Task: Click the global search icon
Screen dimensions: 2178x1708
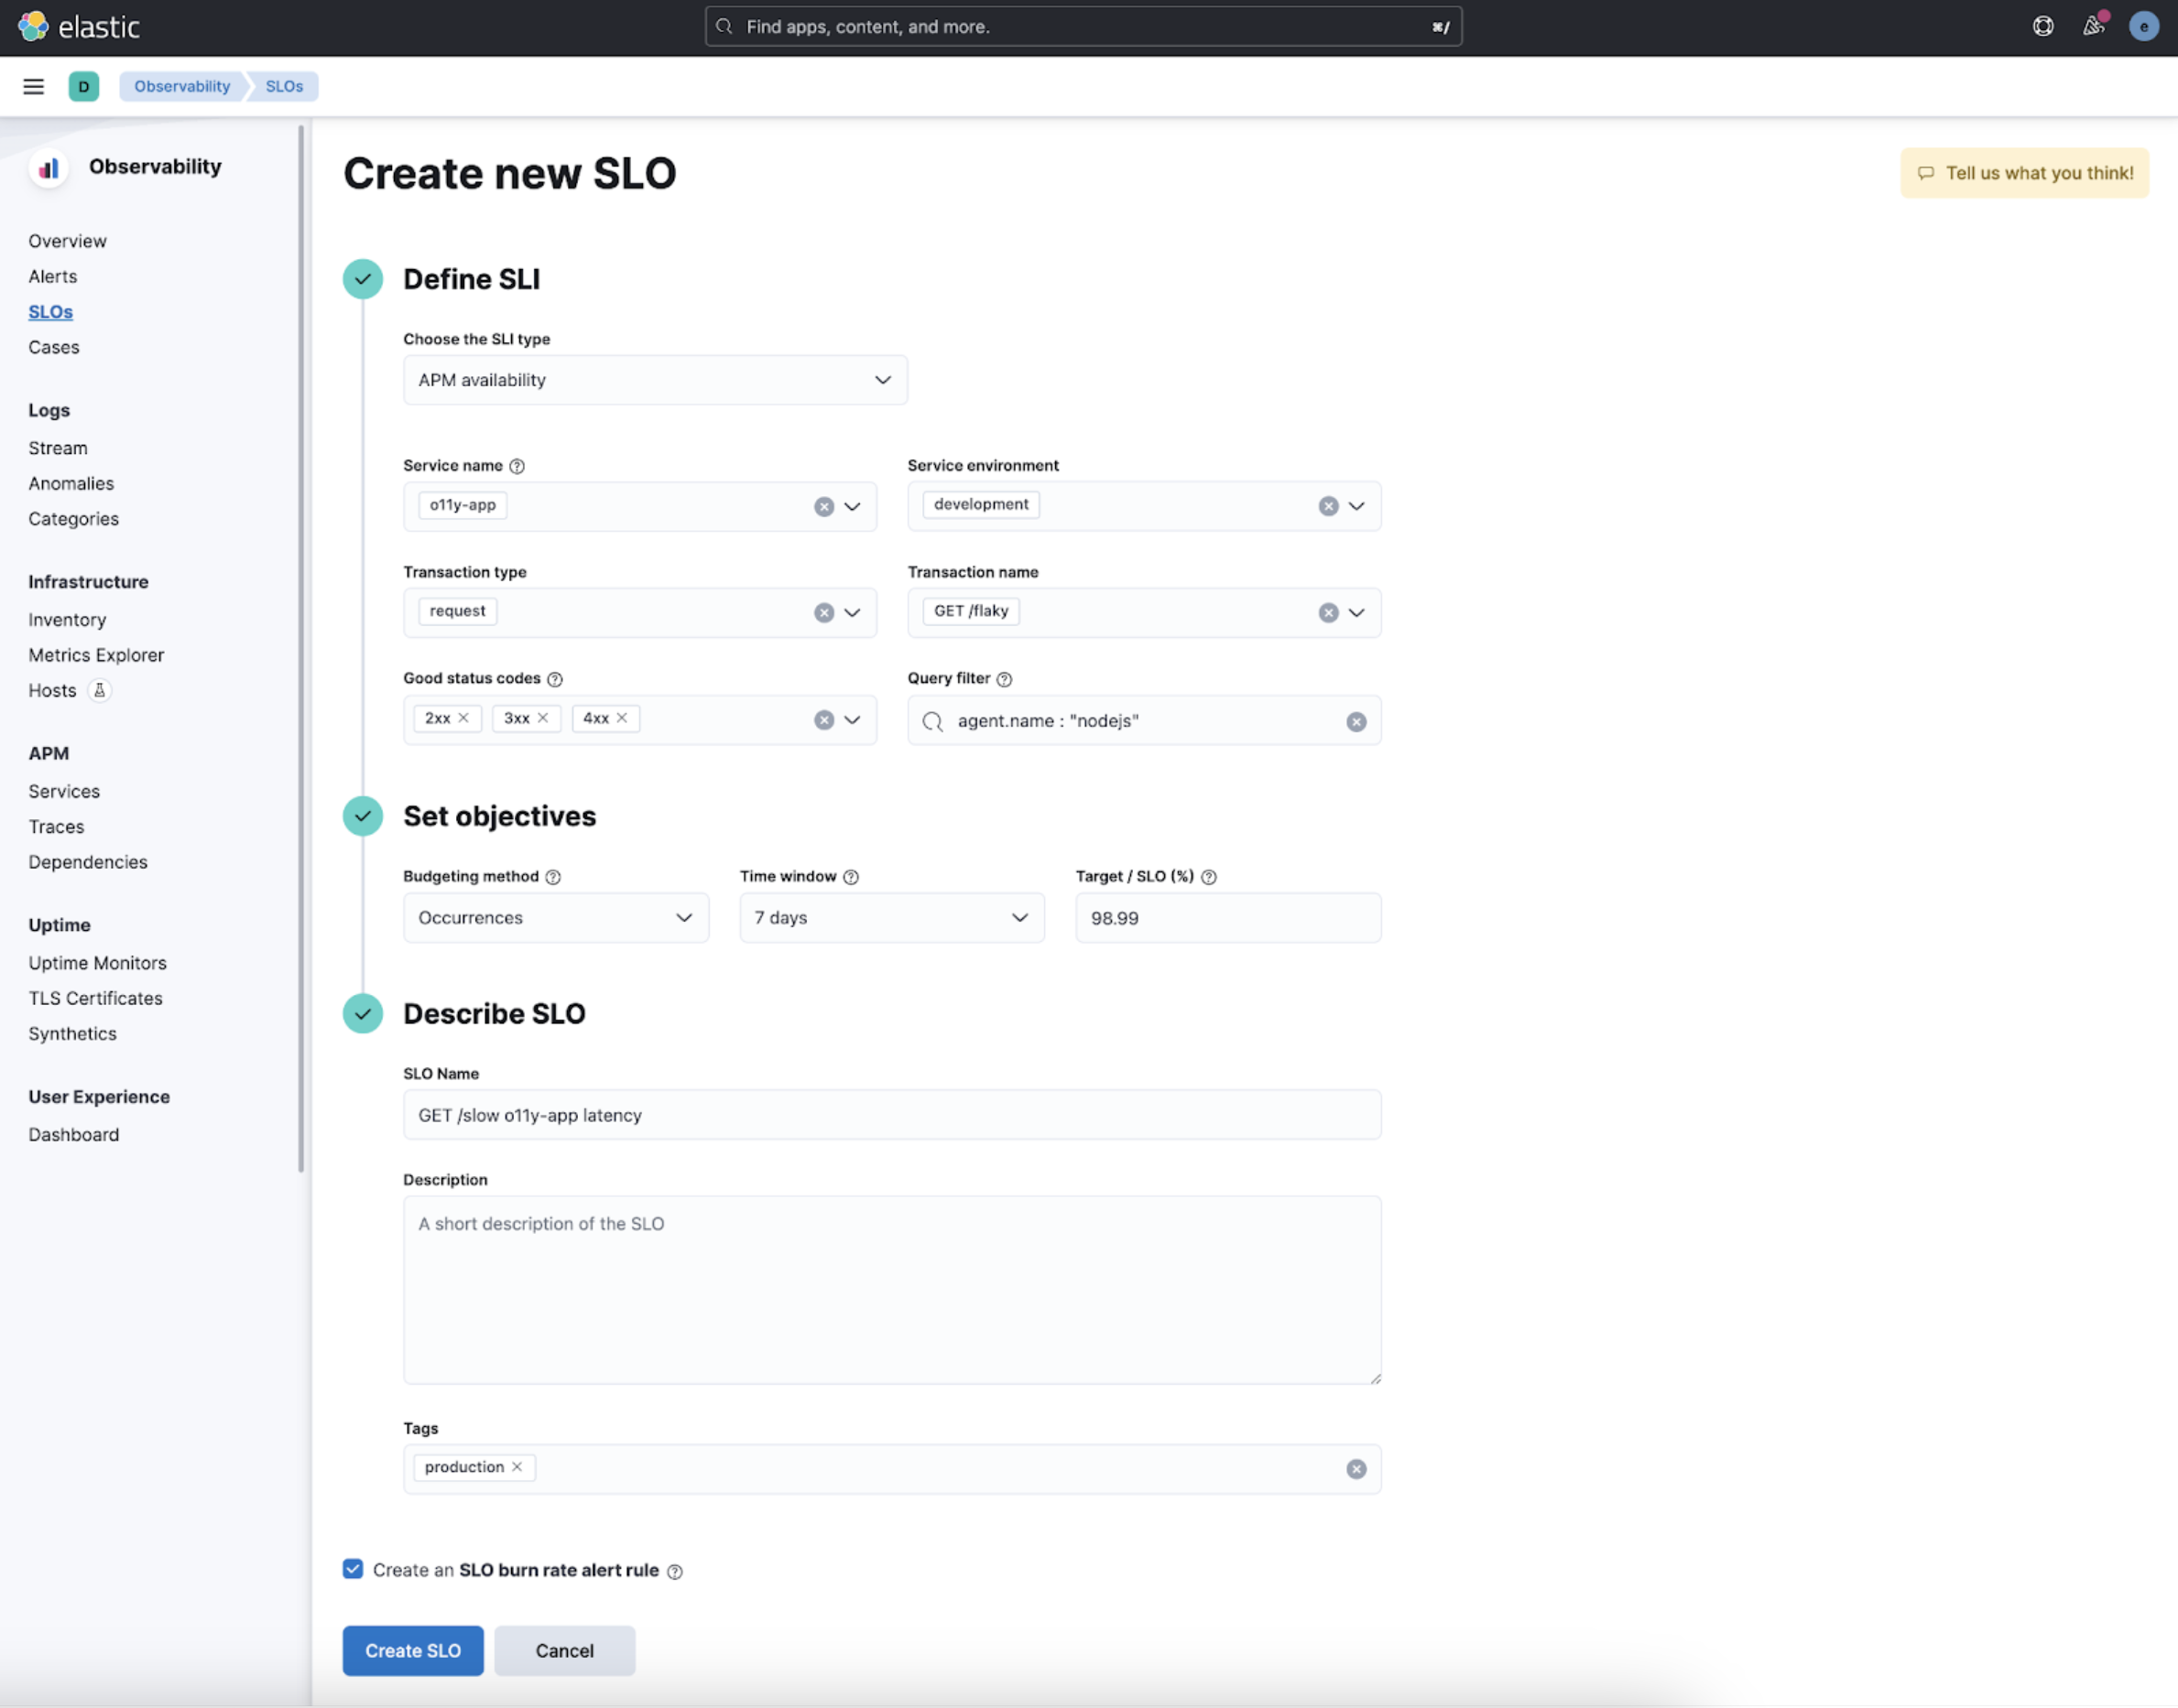Action: tap(722, 27)
